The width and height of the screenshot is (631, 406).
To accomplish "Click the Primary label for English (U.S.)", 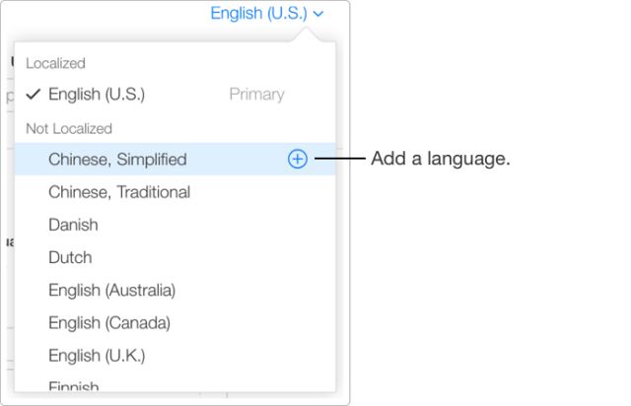I will coord(256,95).
